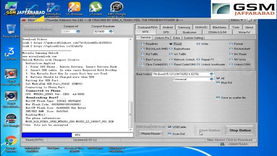Image resolution: width=277 pixels, height=156 pixels.
Task: Open the About tab
Action: tap(249, 27)
